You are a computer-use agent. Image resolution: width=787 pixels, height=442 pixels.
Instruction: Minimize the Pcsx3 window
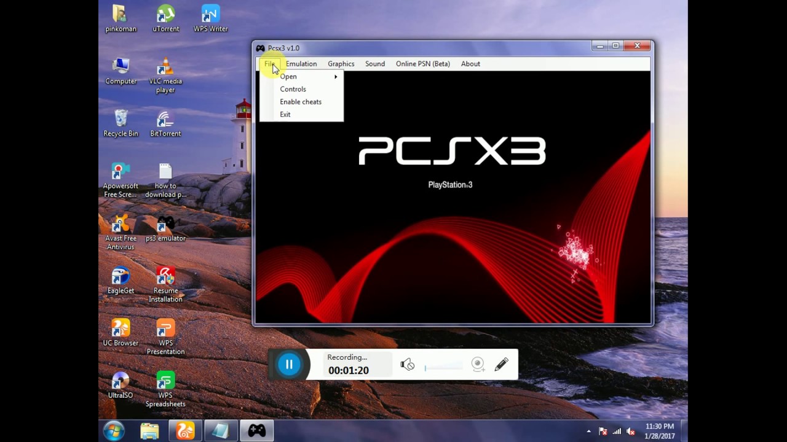point(600,46)
